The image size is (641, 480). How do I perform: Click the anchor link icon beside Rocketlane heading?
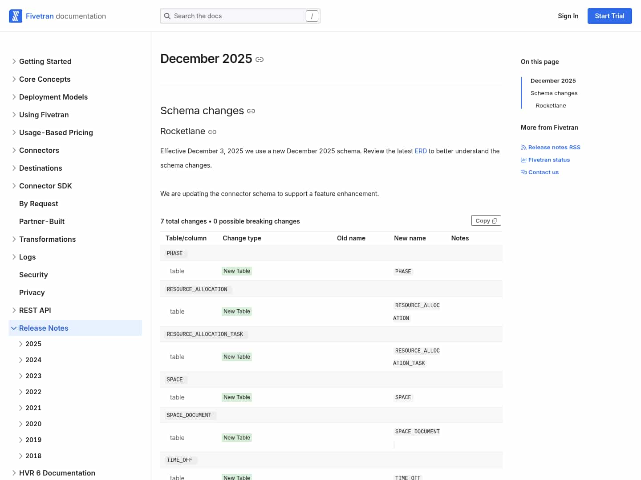coord(212,132)
